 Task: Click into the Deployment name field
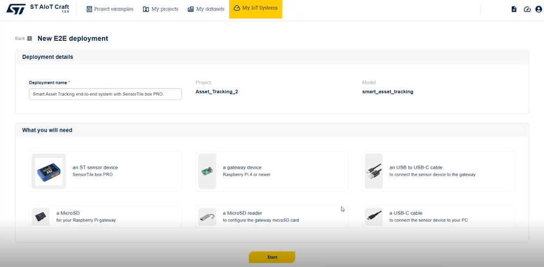point(106,94)
